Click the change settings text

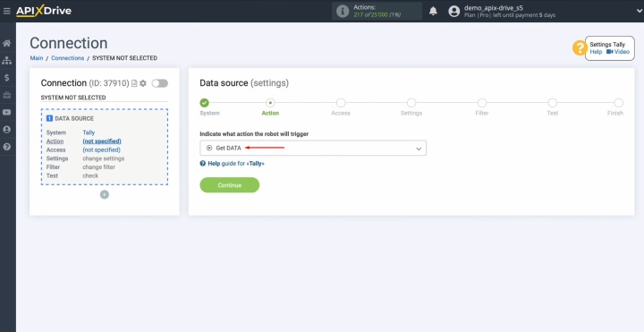point(104,158)
